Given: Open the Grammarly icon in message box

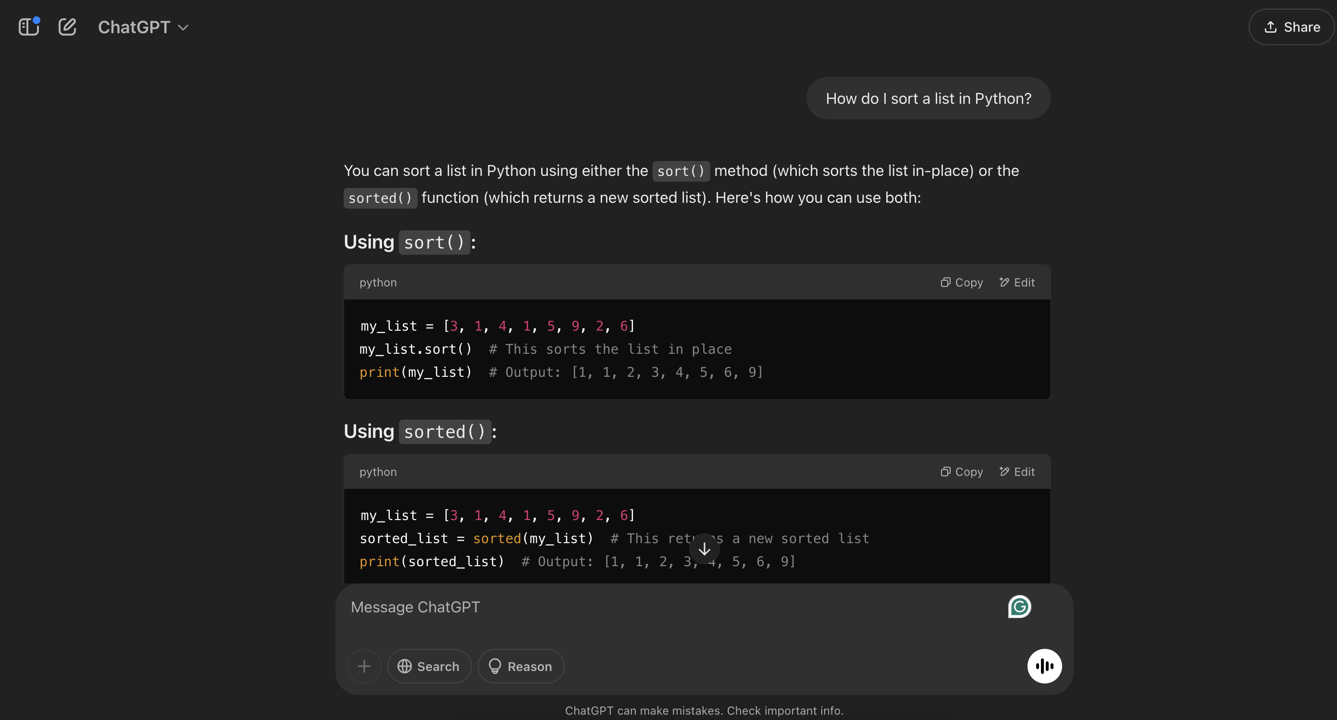Looking at the screenshot, I should (x=1019, y=607).
